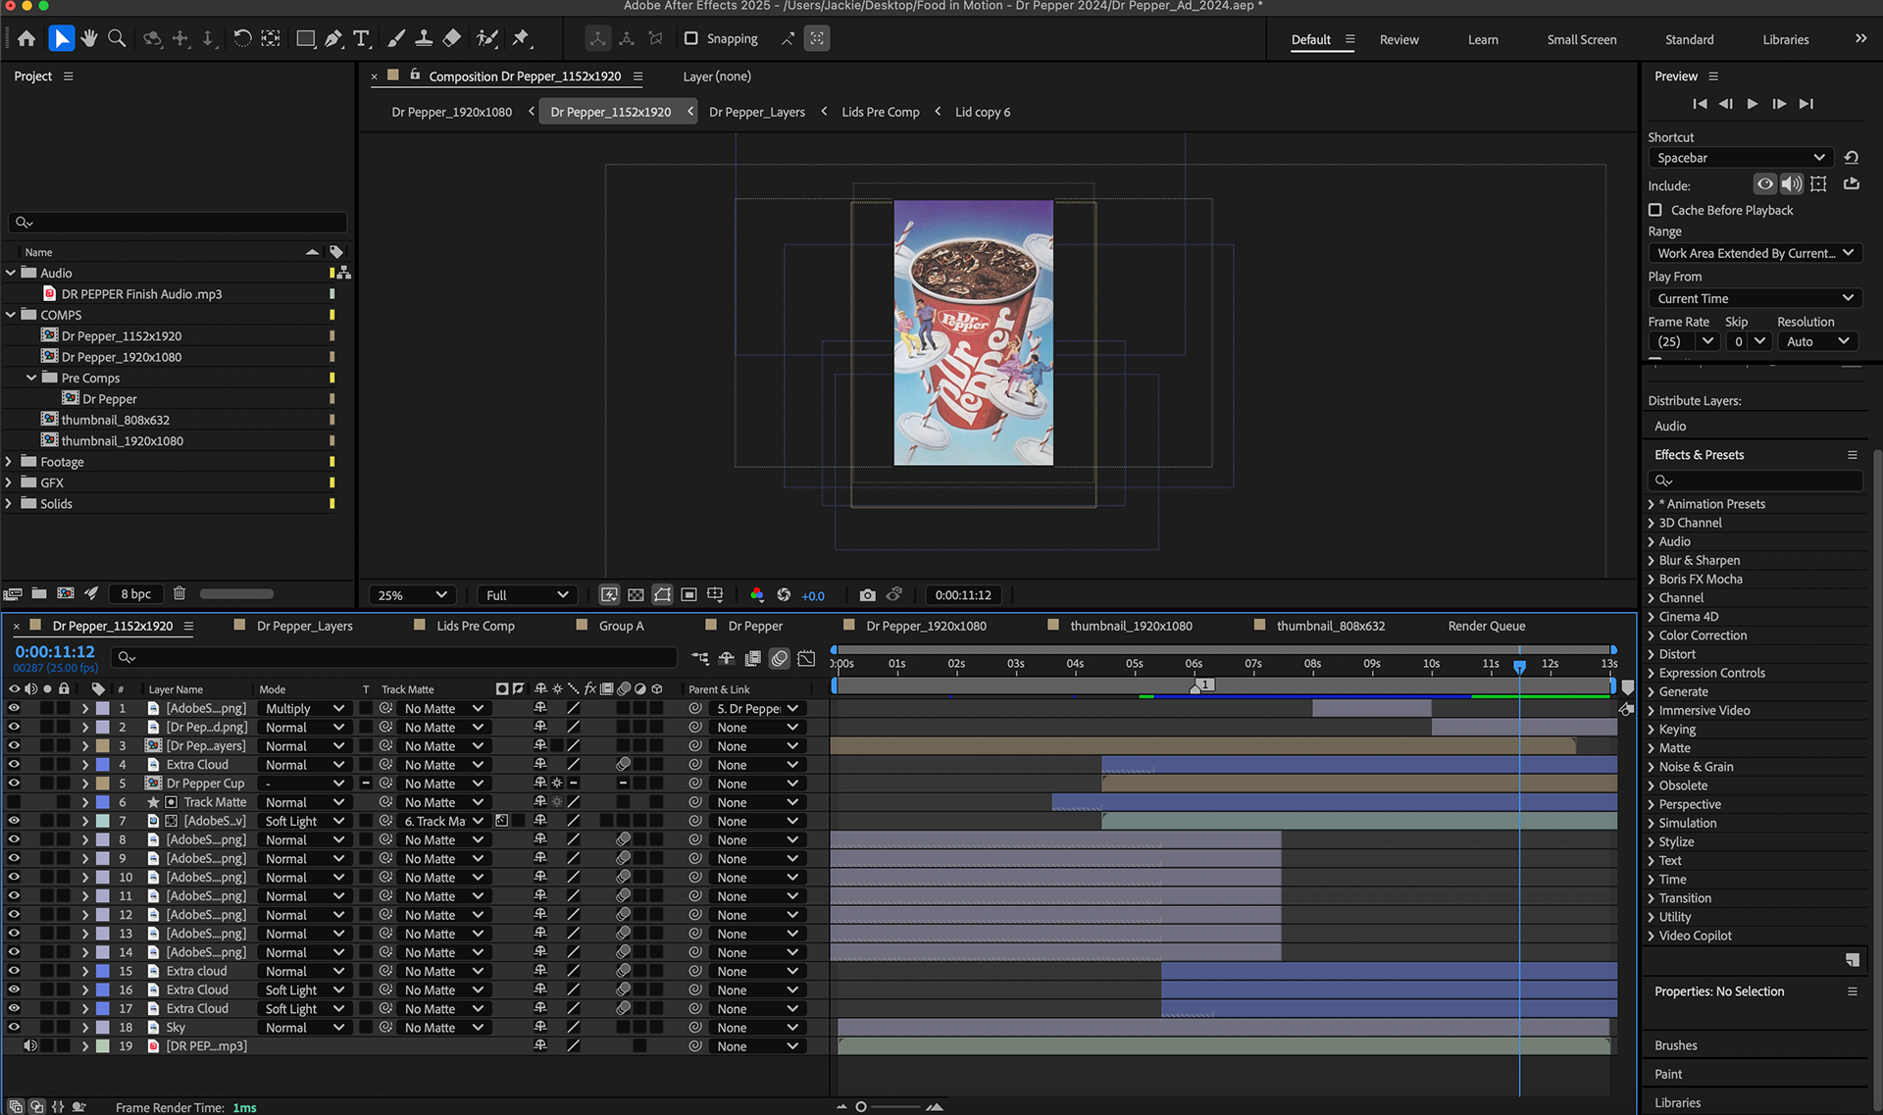Click the project panel search field
The image size is (1883, 1115).
(178, 223)
